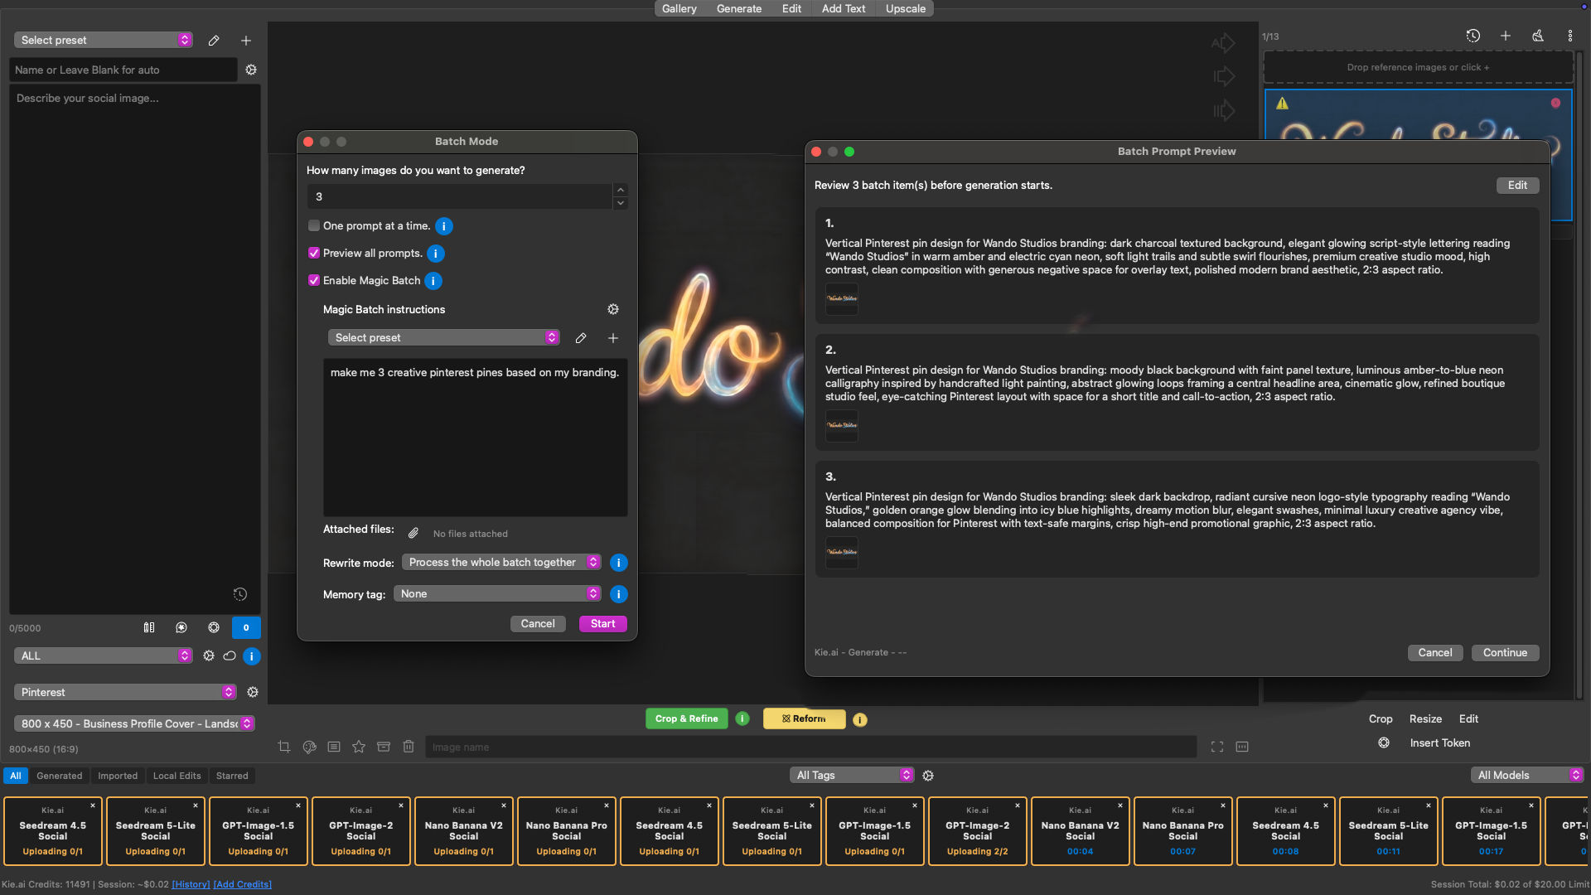The image size is (1591, 895).
Task: Open the All Tags filter dropdown
Action: coord(852,775)
